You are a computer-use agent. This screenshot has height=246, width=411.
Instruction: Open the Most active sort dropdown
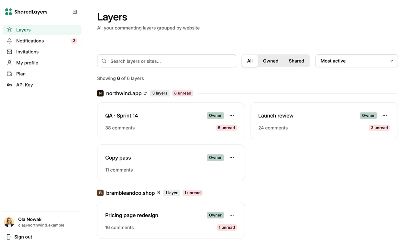pyautogui.click(x=356, y=61)
